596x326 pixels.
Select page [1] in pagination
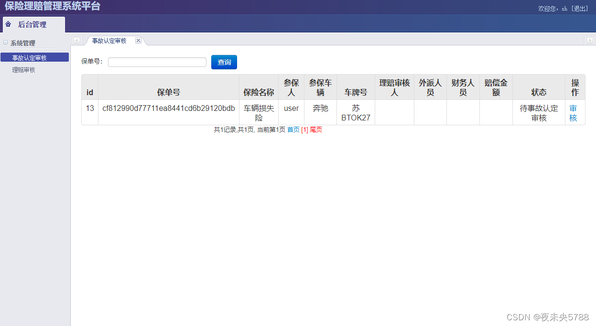(304, 130)
